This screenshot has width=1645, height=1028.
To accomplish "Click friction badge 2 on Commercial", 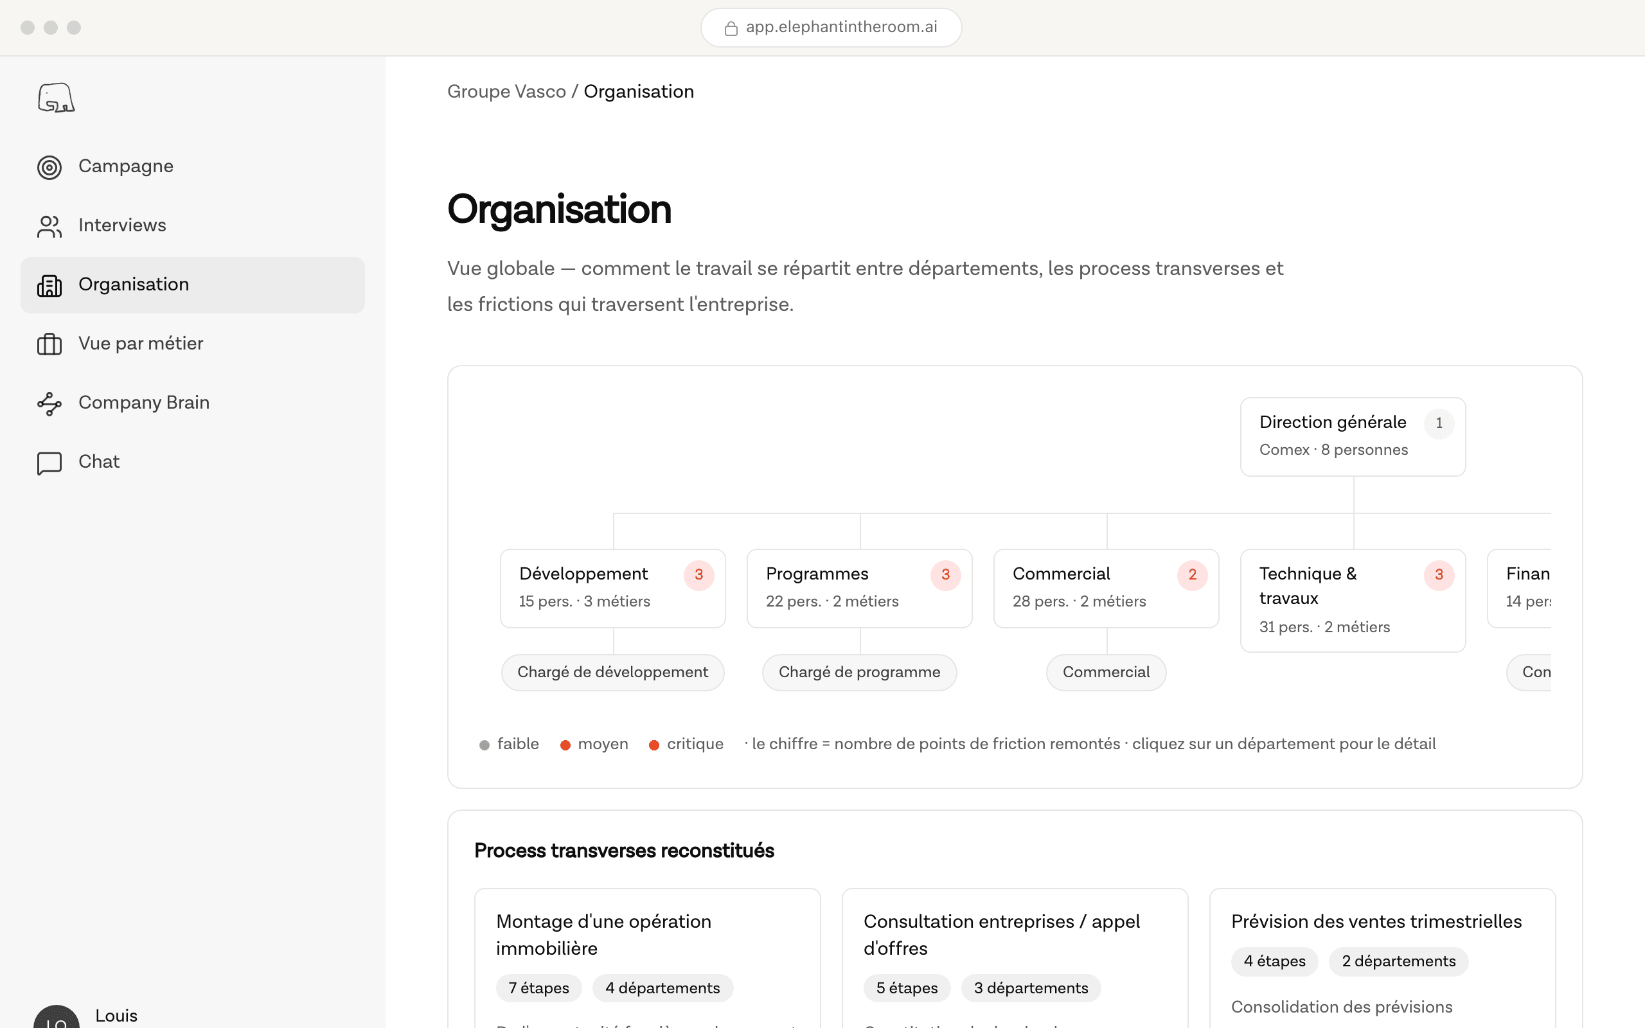I will point(1192,575).
